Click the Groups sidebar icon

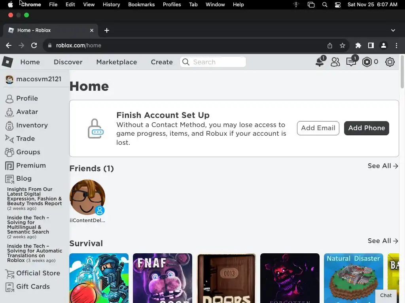9,152
